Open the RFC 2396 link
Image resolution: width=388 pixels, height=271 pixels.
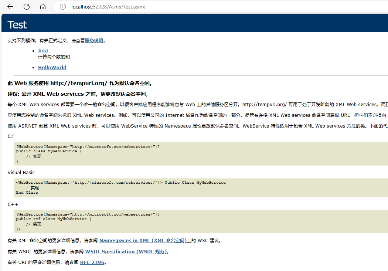coord(92,262)
